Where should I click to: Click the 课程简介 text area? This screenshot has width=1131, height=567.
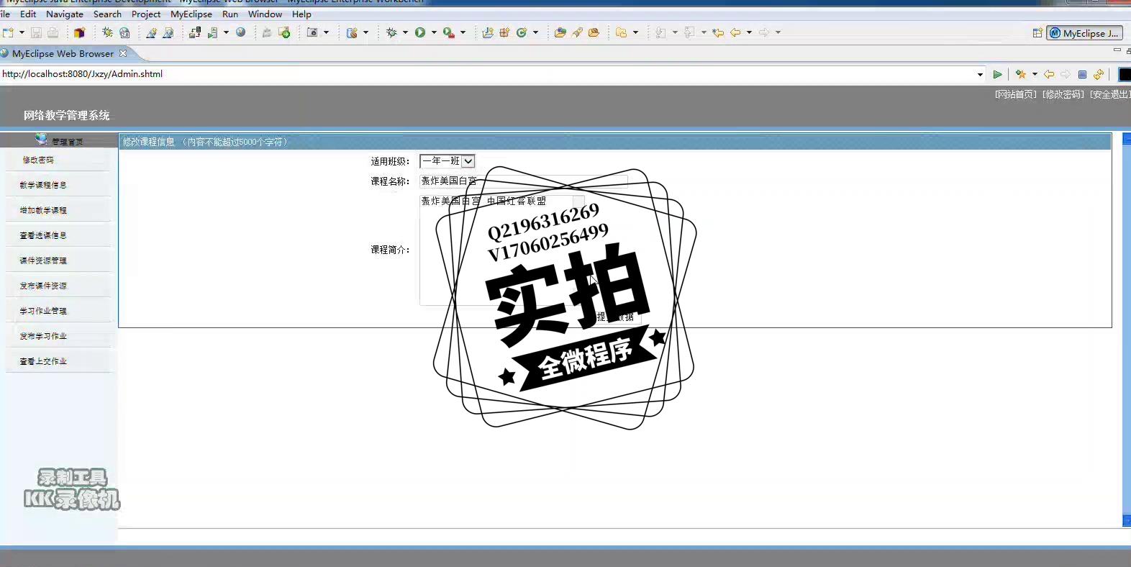point(502,250)
